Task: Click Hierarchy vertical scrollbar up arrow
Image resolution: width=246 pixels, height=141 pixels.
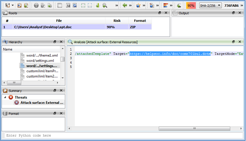Action: pos(62,49)
